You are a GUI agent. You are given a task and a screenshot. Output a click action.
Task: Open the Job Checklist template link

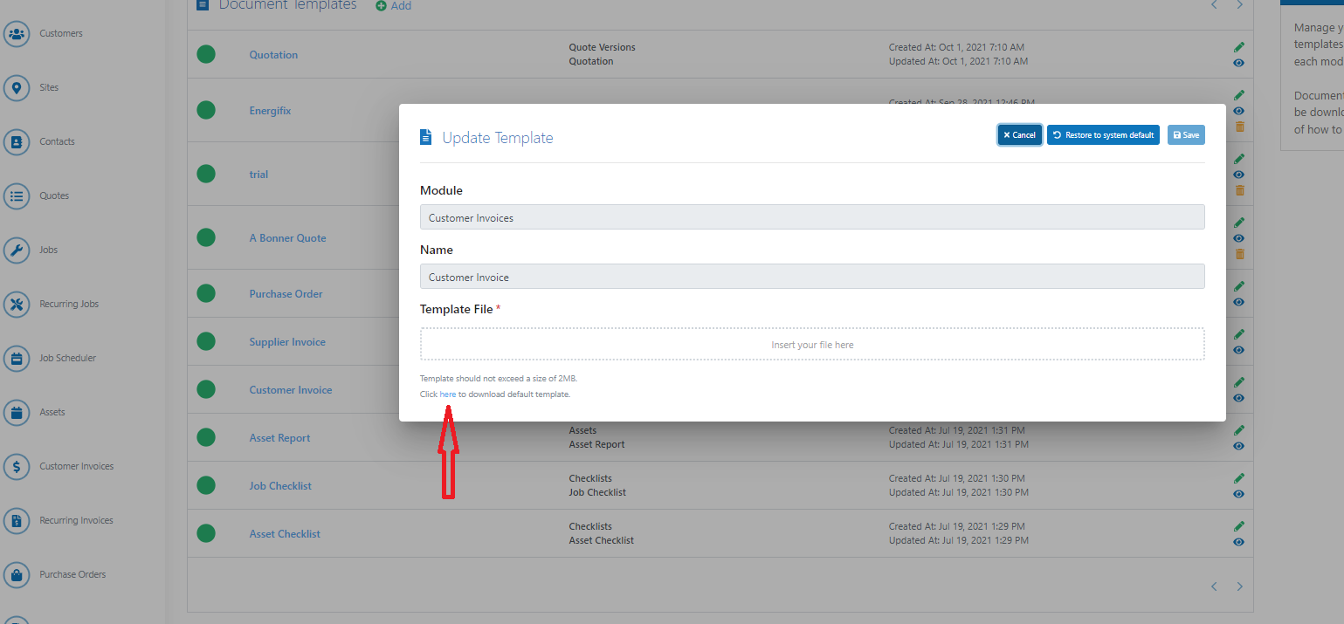[280, 486]
